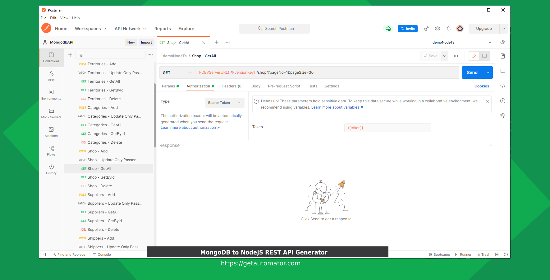Open the settings gear icon

(438, 29)
